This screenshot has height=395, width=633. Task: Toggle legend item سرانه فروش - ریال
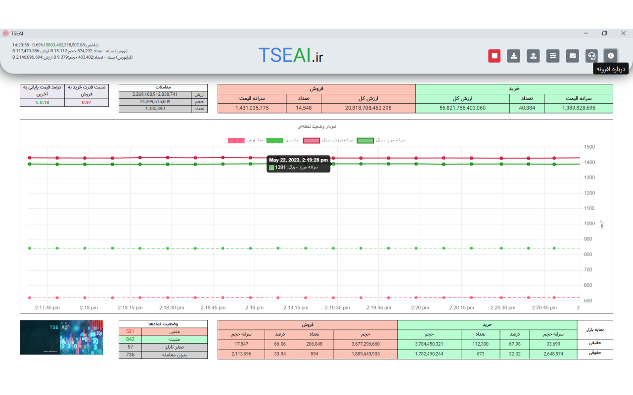pyautogui.click(x=327, y=140)
